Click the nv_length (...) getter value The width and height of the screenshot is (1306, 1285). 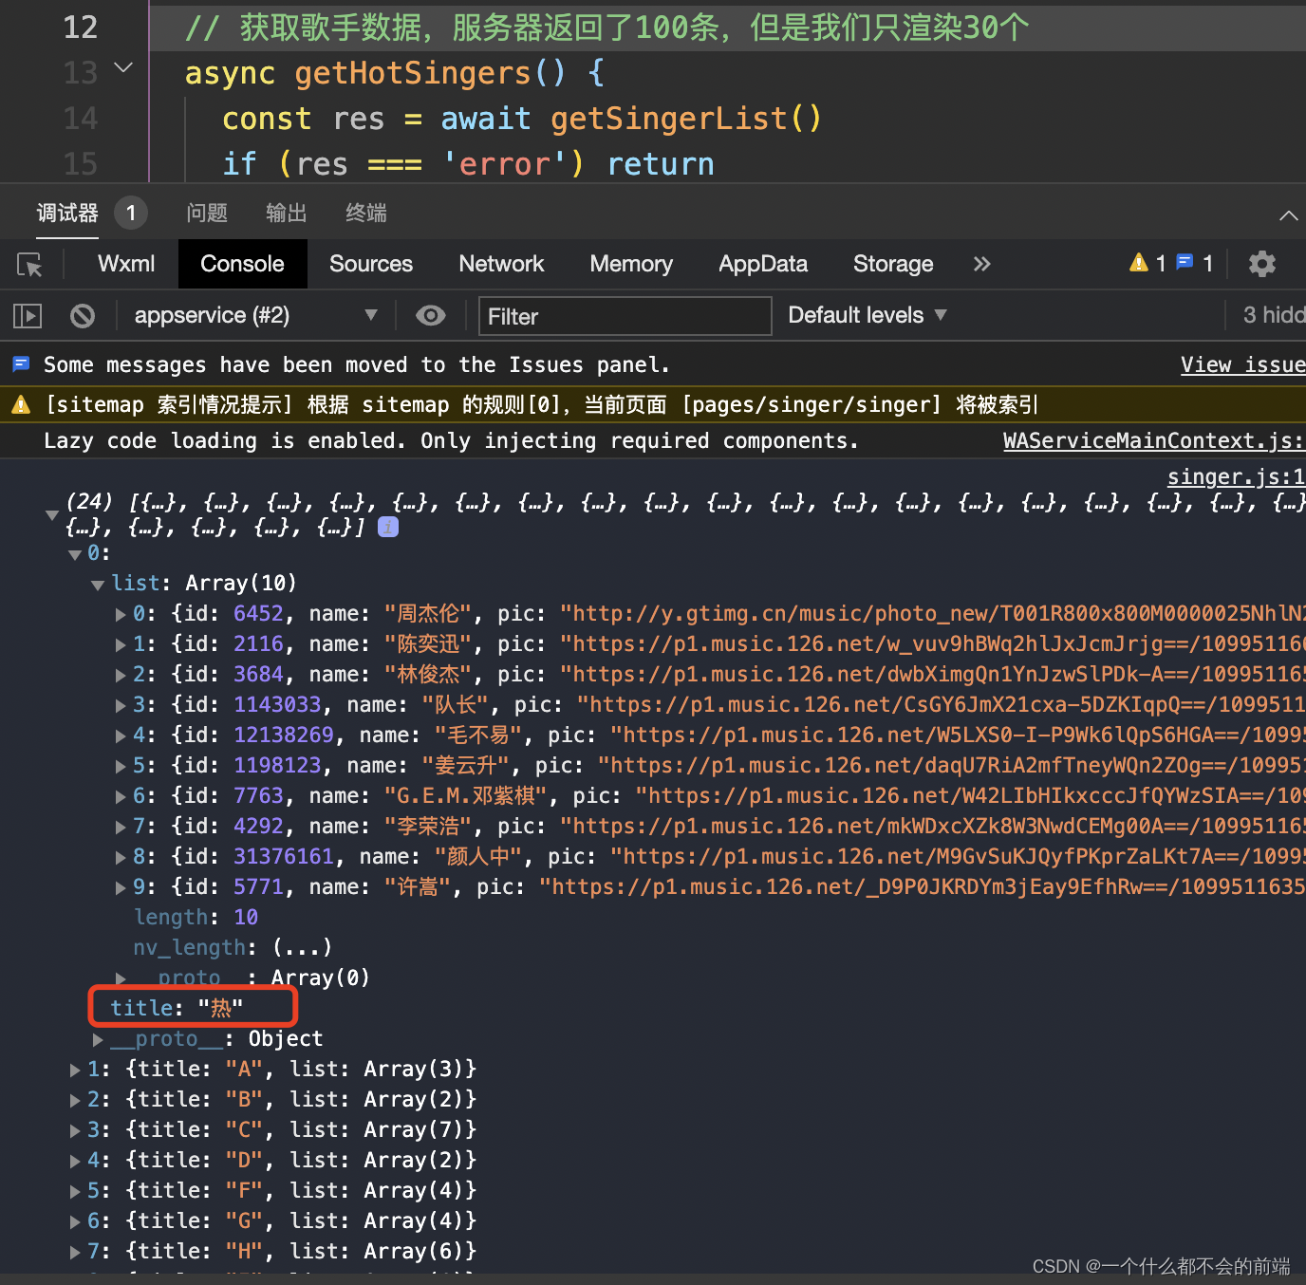pos(302,947)
